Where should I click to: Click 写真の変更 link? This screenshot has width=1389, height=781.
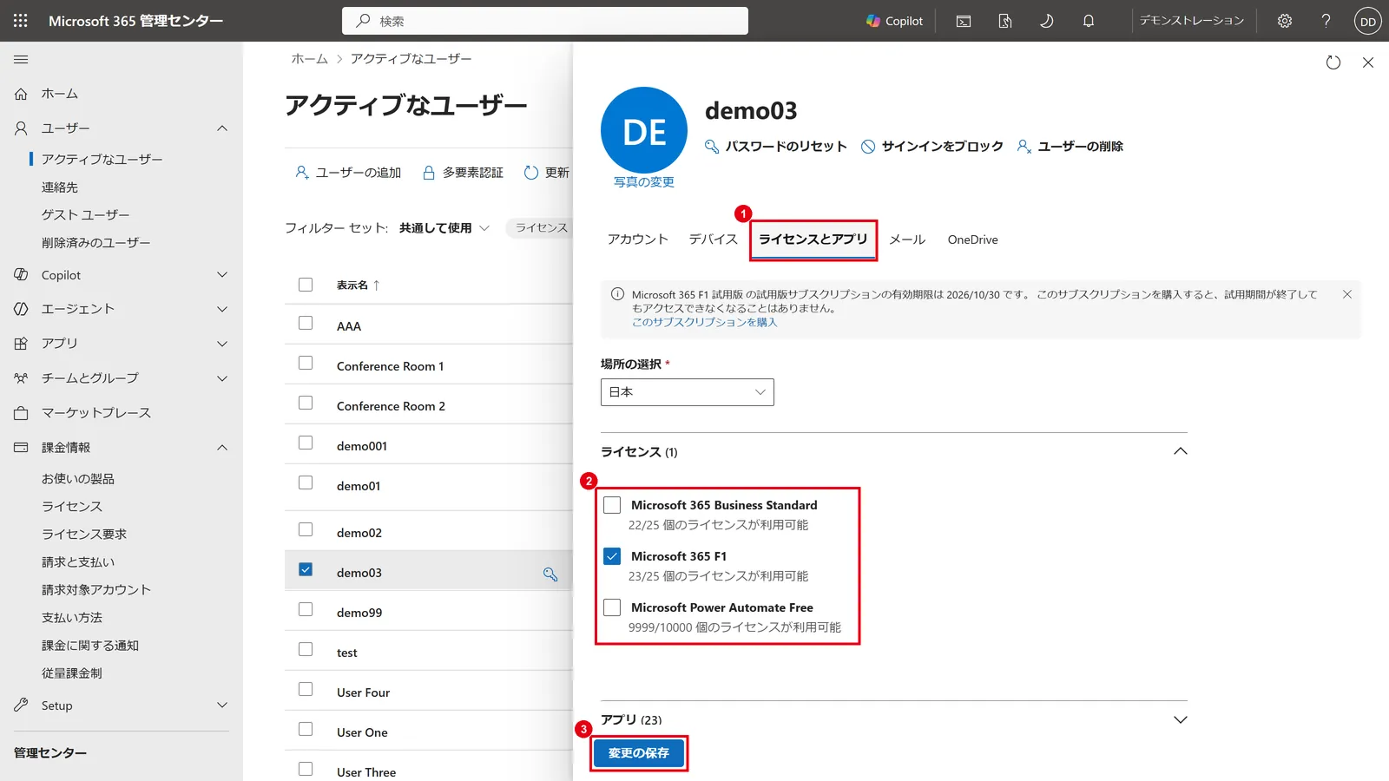click(x=644, y=182)
